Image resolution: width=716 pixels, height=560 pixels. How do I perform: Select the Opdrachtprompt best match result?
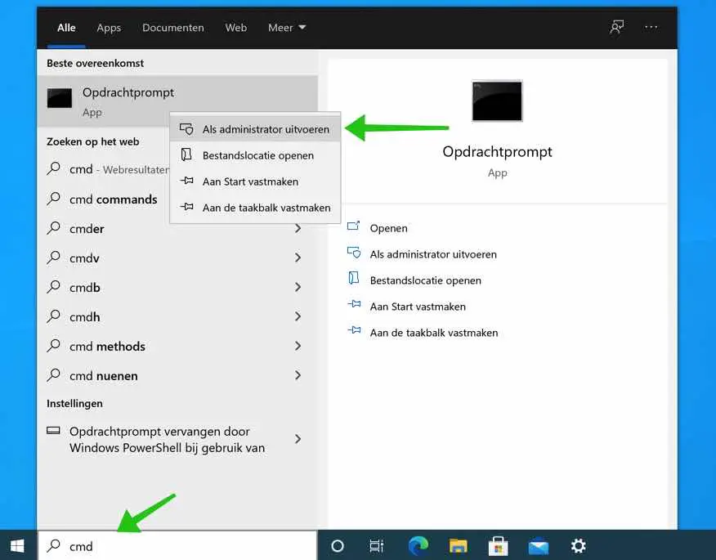tap(177, 101)
